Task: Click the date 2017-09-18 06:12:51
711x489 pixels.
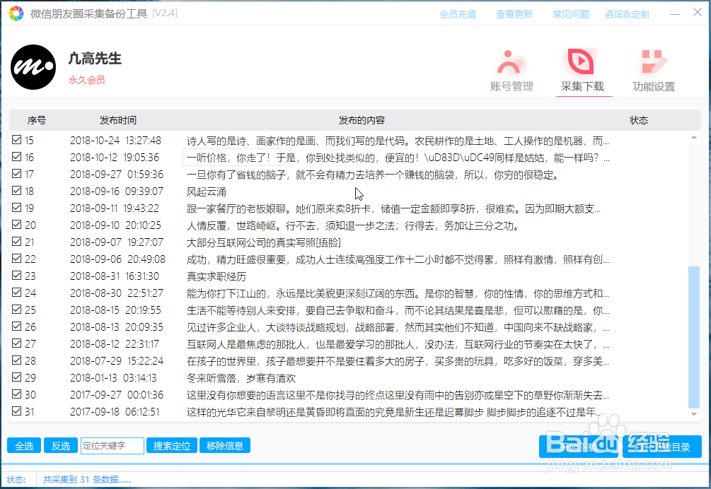Action: tap(115, 411)
